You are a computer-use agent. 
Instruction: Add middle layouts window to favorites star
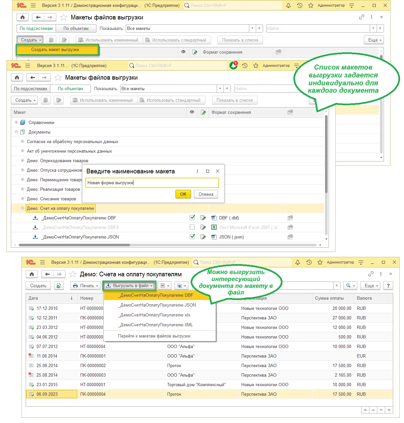(58, 78)
